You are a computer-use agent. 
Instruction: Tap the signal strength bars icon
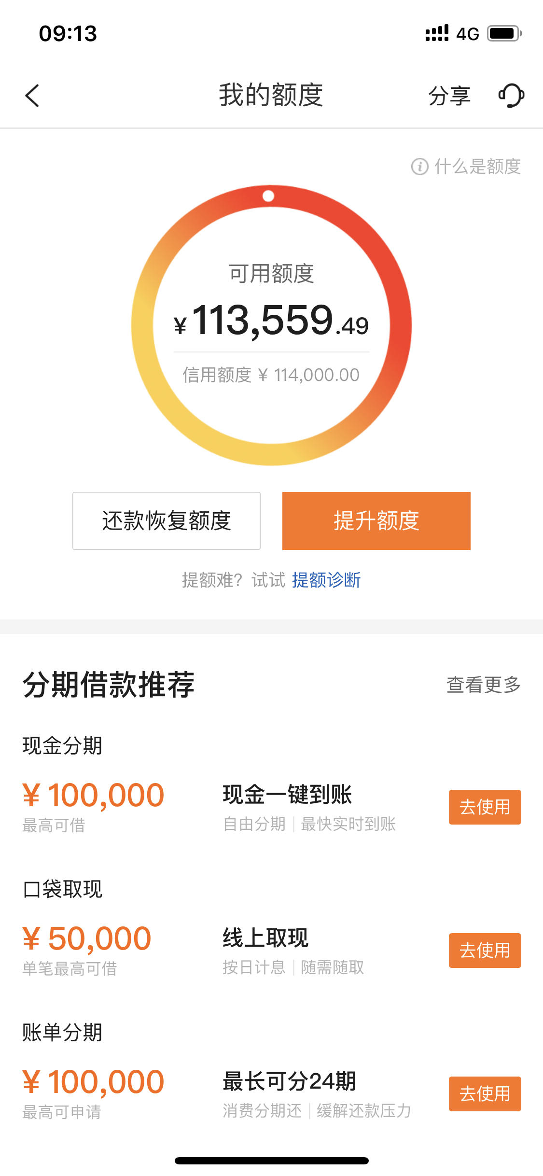(437, 33)
